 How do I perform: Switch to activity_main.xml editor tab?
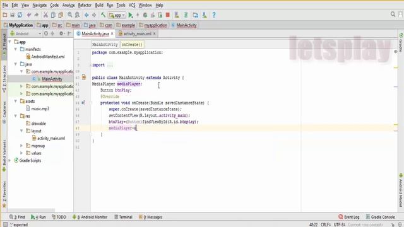137,33
